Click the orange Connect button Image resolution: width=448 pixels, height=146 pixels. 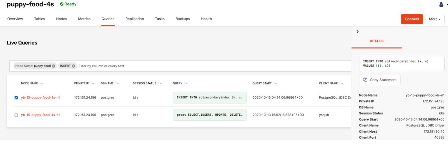click(412, 19)
